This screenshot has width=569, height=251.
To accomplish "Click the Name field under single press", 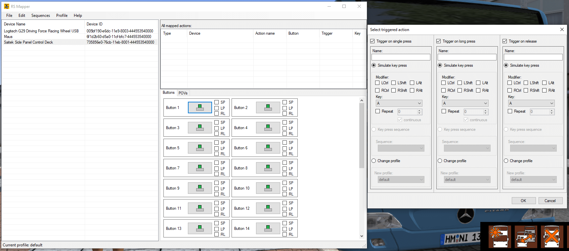I will pyautogui.click(x=401, y=57).
